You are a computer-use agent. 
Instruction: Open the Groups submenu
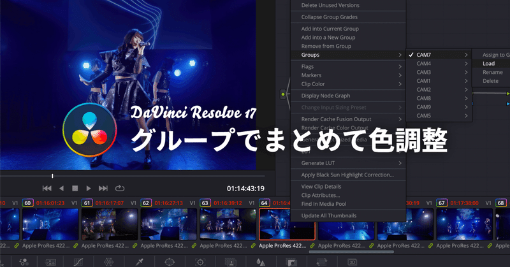click(348, 55)
